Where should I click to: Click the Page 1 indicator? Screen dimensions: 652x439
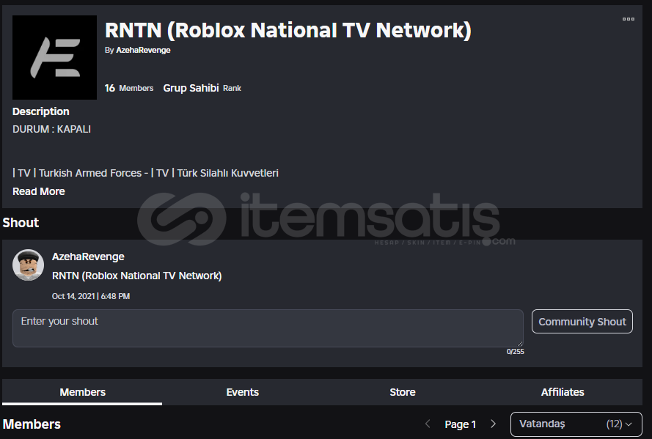coord(461,424)
